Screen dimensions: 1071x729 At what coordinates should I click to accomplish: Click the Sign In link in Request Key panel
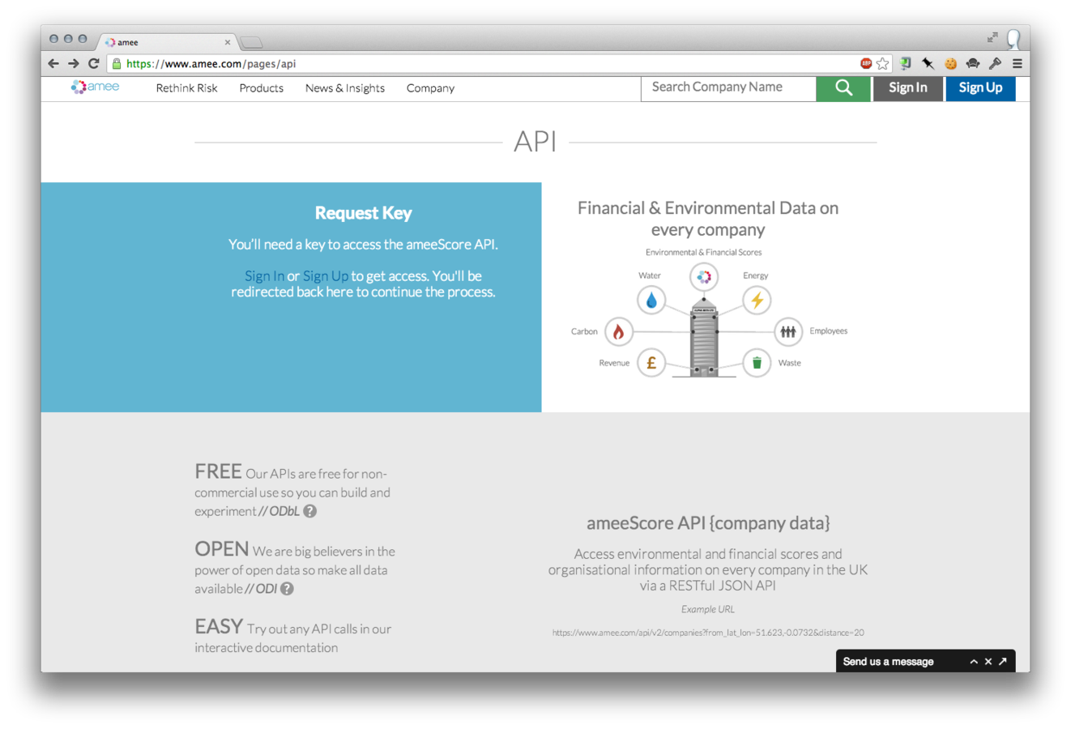264,276
